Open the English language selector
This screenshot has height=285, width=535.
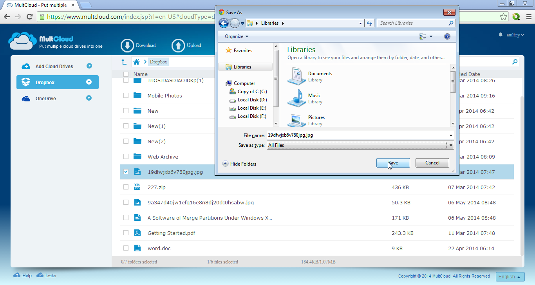(x=510, y=277)
